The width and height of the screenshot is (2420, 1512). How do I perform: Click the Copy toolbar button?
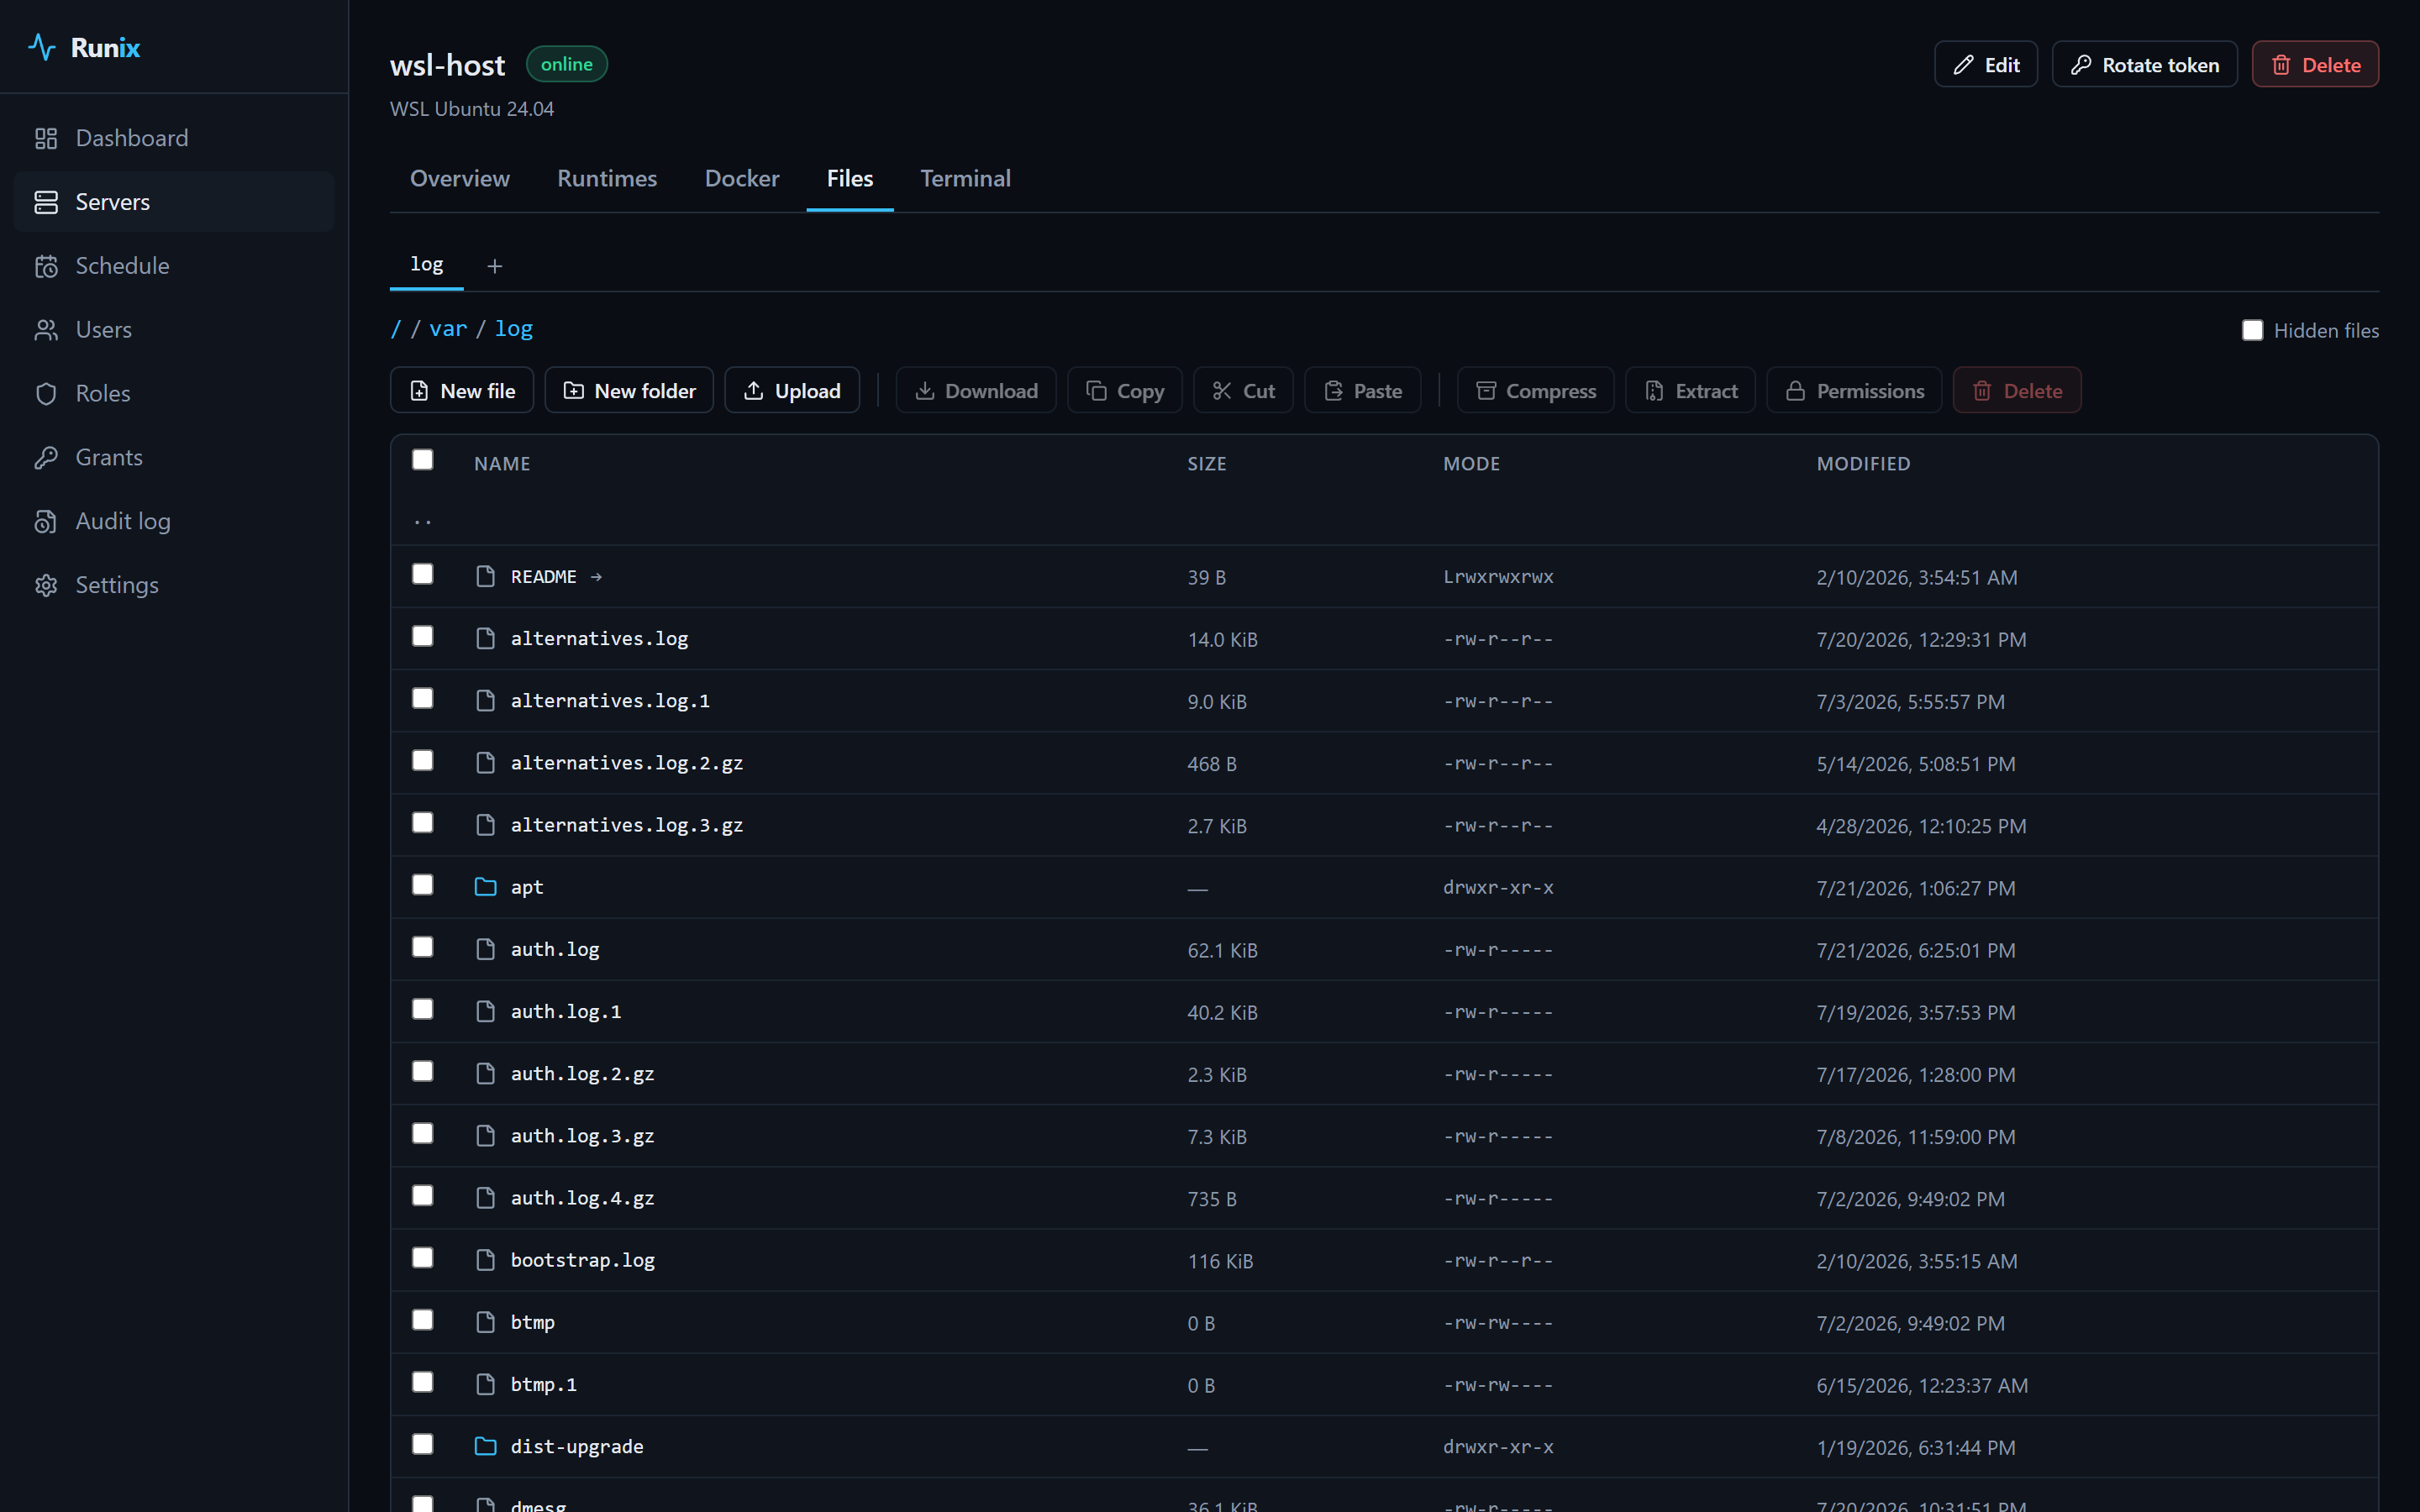coord(1125,391)
